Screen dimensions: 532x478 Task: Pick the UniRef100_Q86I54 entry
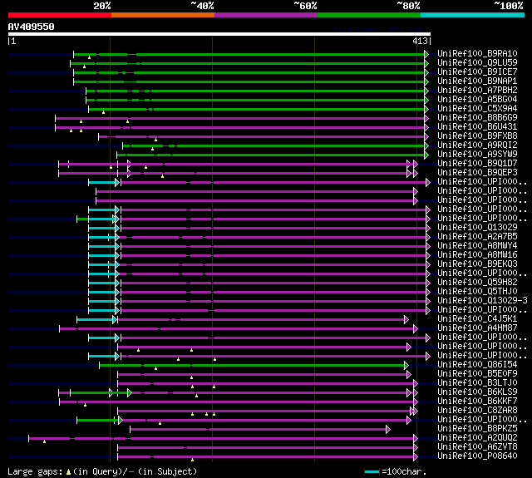pyautogui.click(x=477, y=365)
